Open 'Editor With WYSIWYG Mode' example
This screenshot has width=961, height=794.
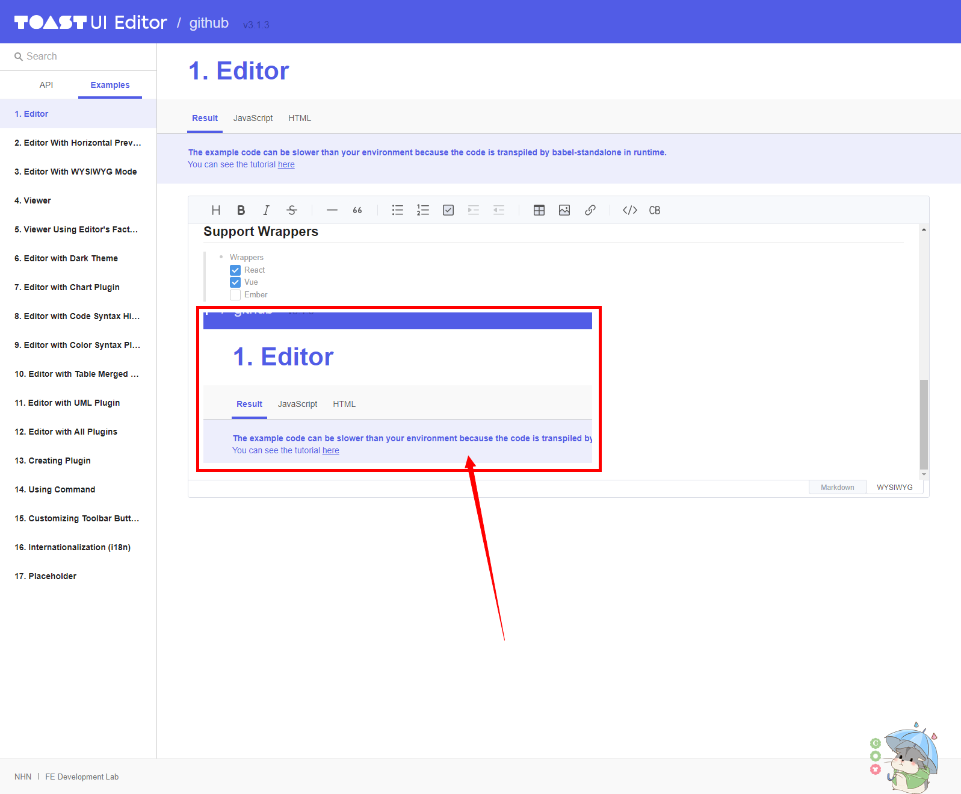pos(78,172)
